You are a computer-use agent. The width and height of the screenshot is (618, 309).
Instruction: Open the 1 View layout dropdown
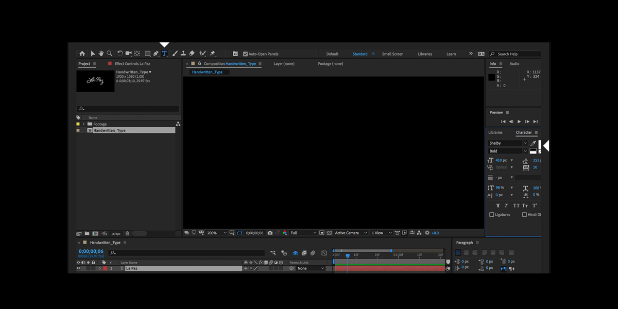[382, 233]
